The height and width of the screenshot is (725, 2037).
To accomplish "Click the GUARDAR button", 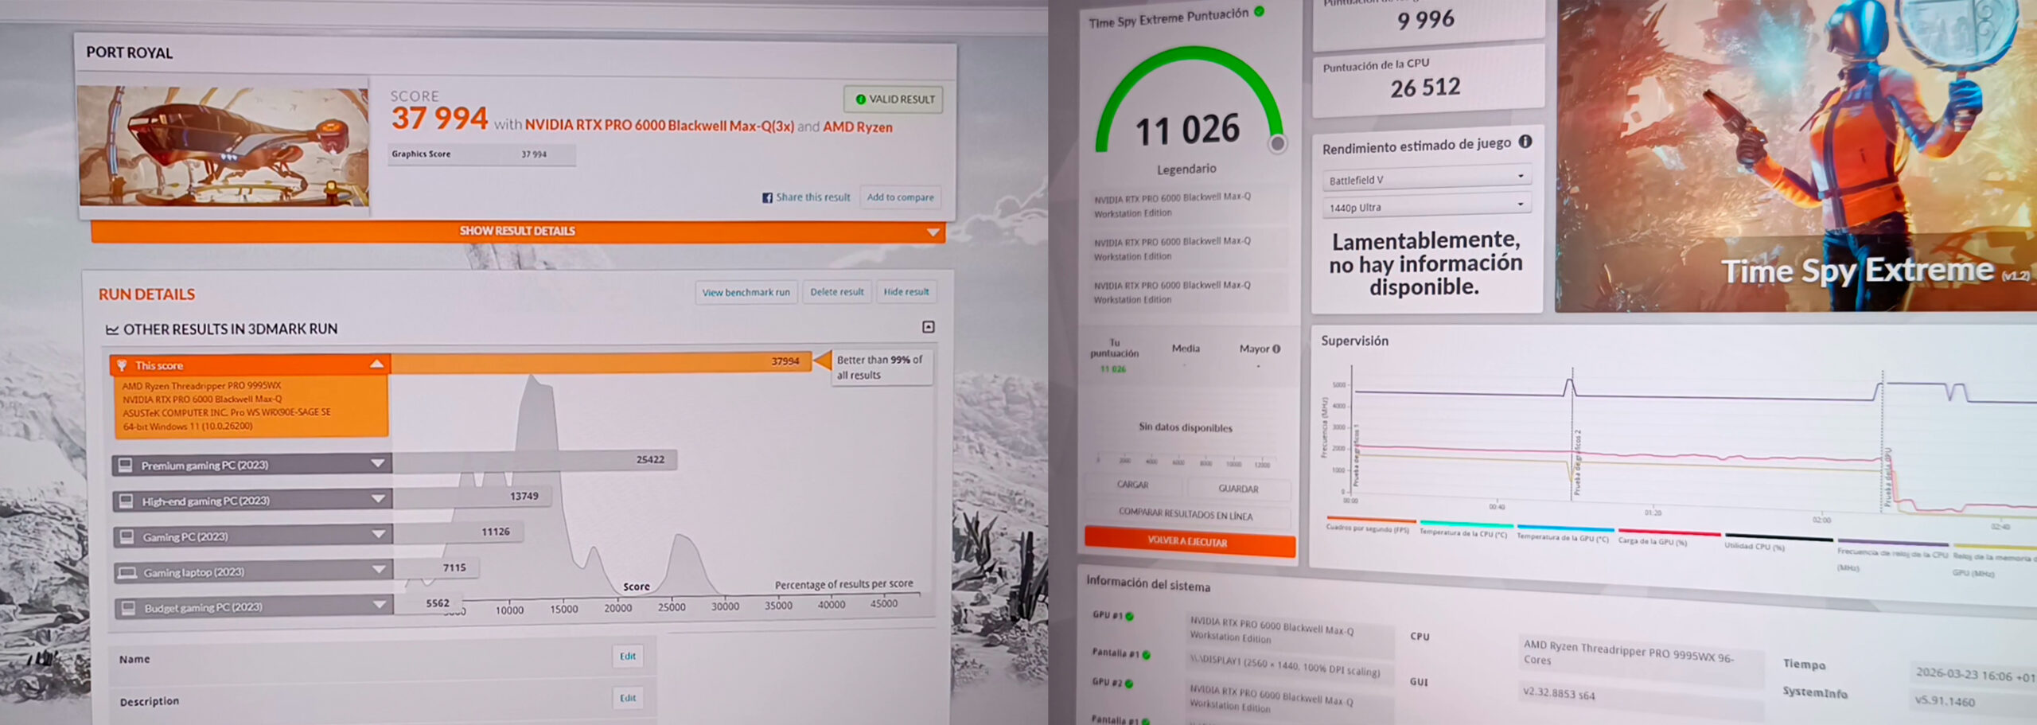I will click(x=1238, y=489).
